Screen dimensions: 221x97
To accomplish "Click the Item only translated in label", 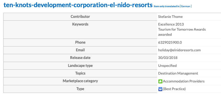I will 167,6.
